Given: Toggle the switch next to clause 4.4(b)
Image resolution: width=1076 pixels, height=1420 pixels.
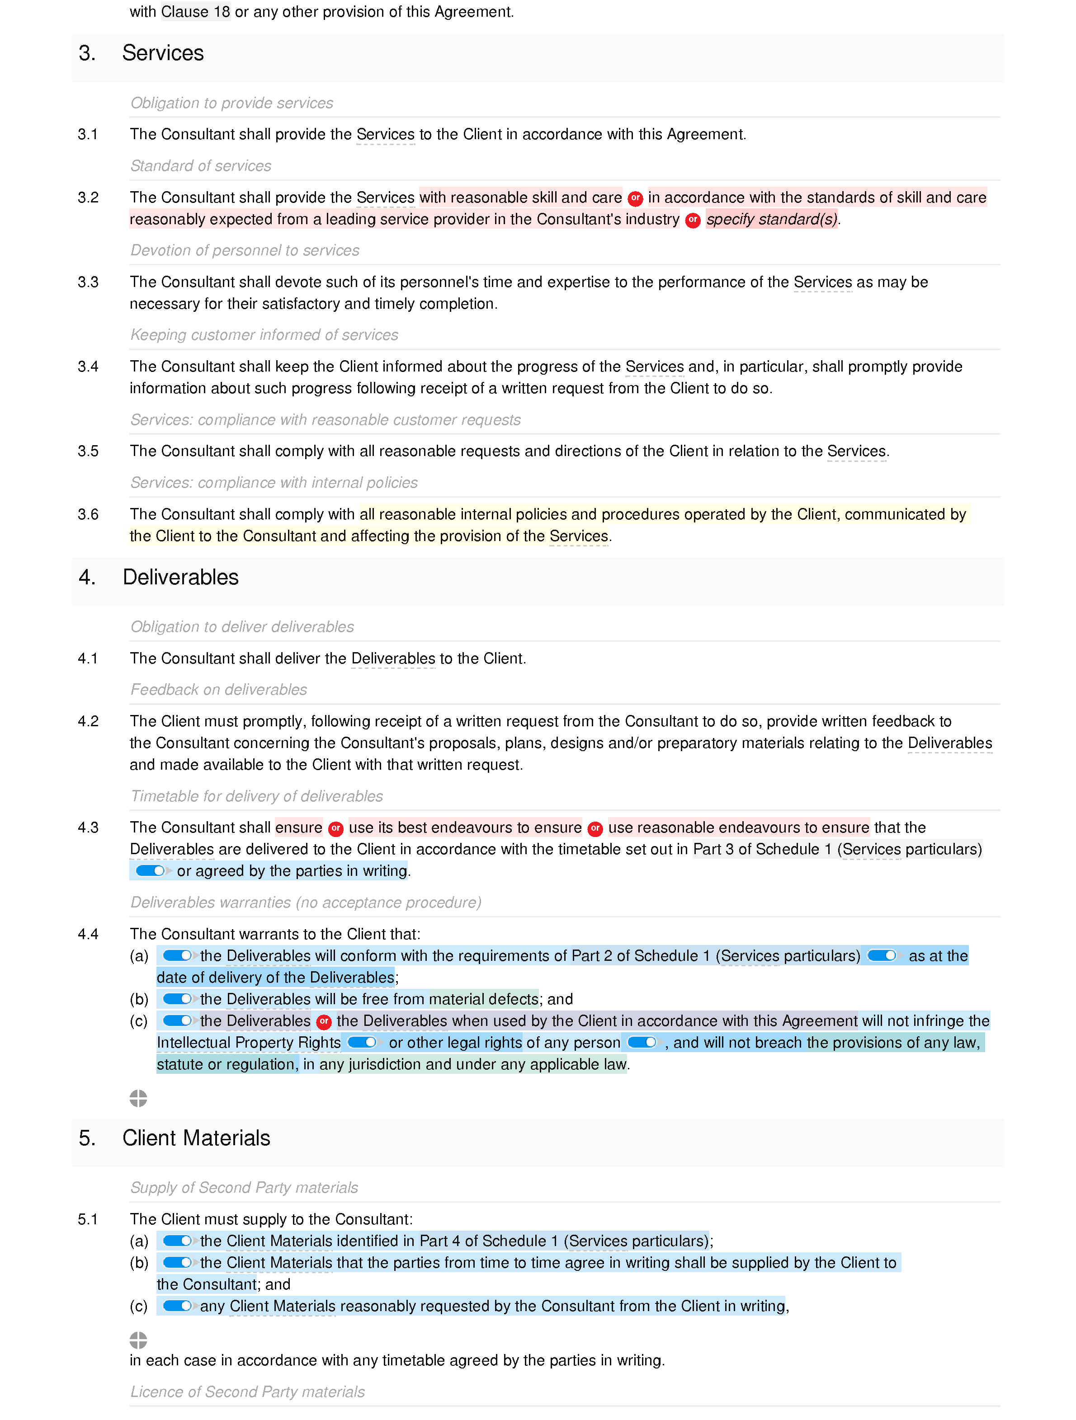Looking at the screenshot, I should (176, 999).
